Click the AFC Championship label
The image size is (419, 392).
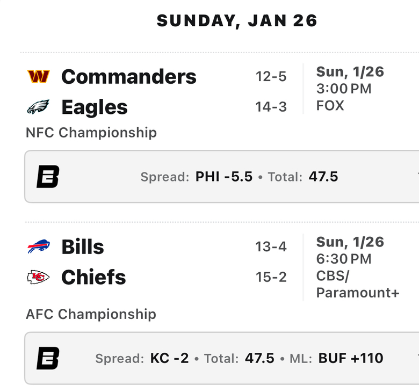pyautogui.click(x=91, y=314)
